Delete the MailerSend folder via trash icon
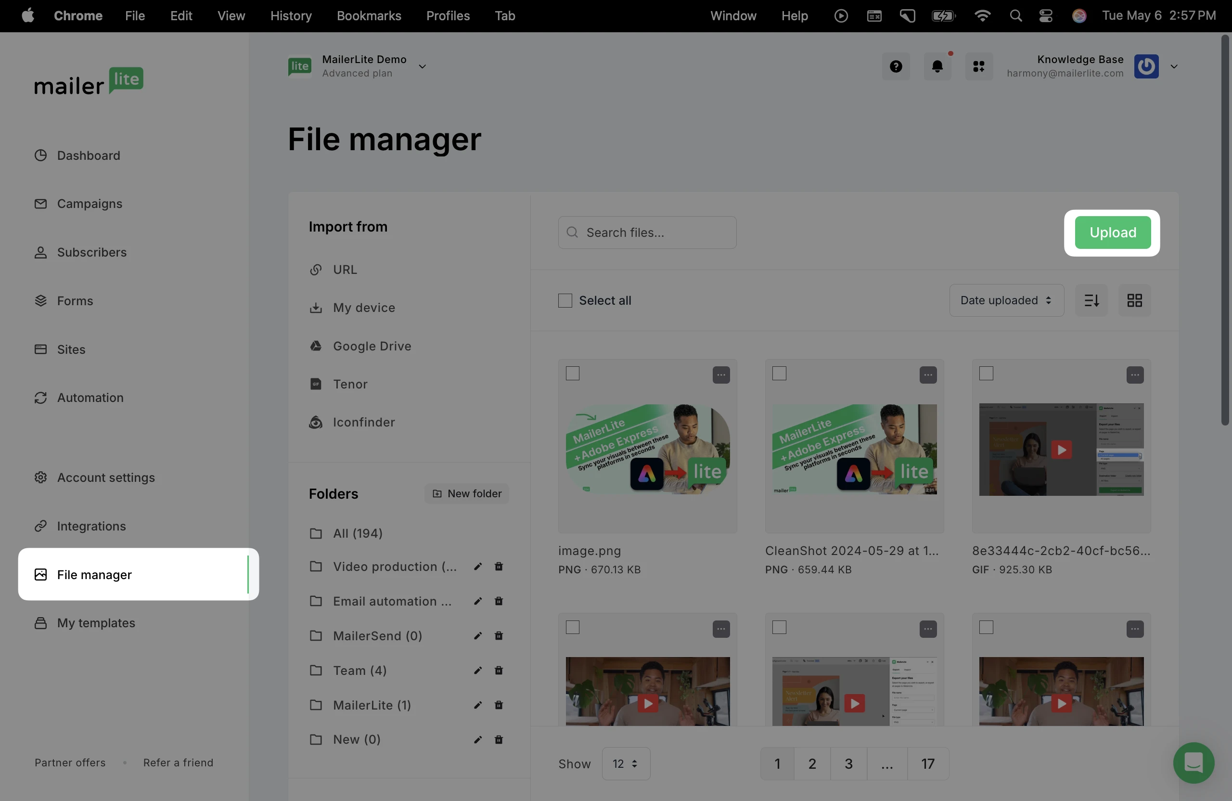Image resolution: width=1232 pixels, height=801 pixels. pyautogui.click(x=499, y=636)
